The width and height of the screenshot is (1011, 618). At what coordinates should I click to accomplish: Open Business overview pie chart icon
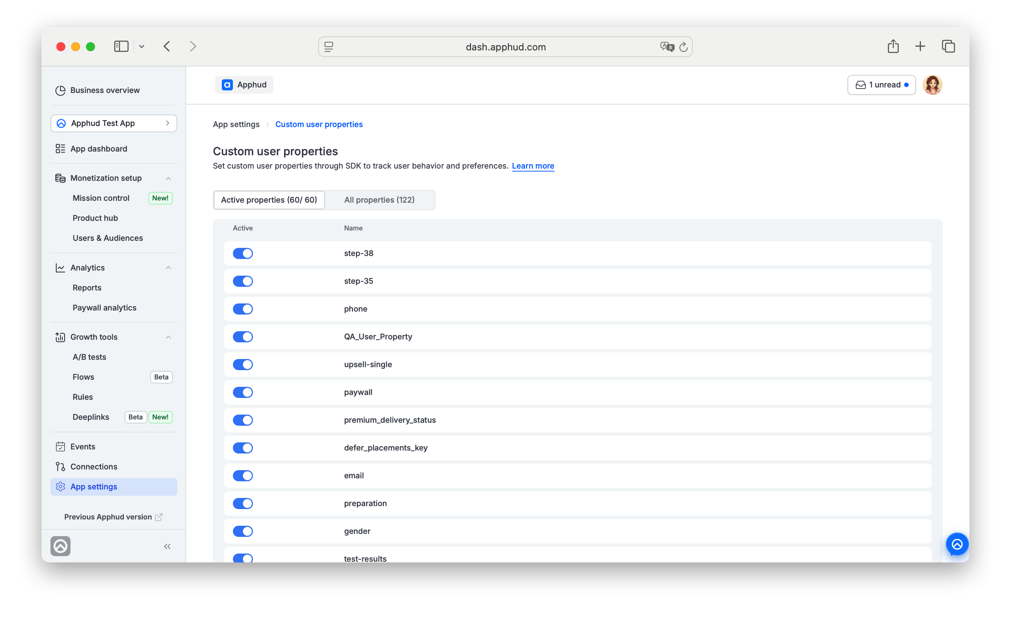click(x=60, y=90)
